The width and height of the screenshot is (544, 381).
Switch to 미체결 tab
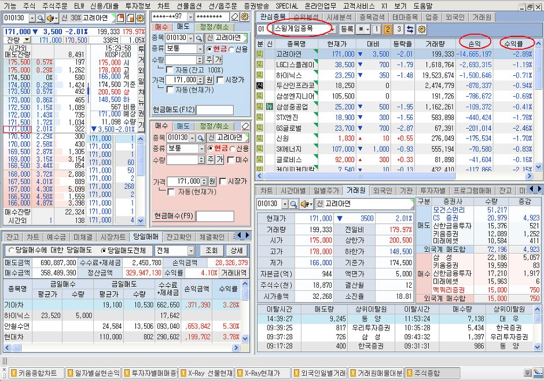pyautogui.click(x=83, y=237)
